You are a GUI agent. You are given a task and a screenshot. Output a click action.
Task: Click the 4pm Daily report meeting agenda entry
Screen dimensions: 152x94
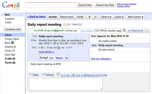(120, 45)
